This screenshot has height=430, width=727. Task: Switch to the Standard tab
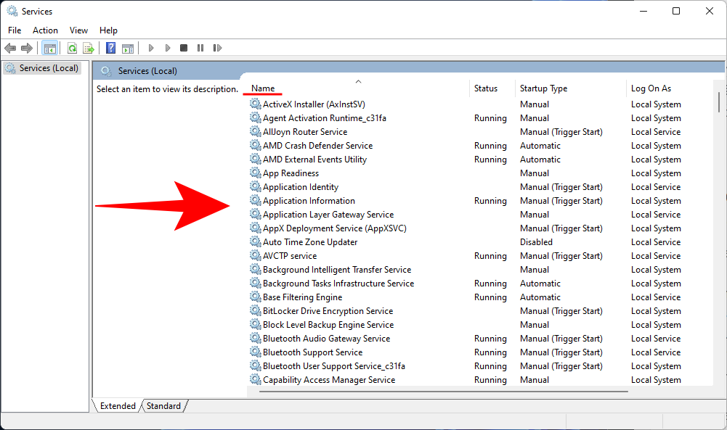163,405
